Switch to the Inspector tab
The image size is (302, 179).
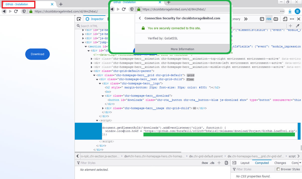(x=95, y=19)
